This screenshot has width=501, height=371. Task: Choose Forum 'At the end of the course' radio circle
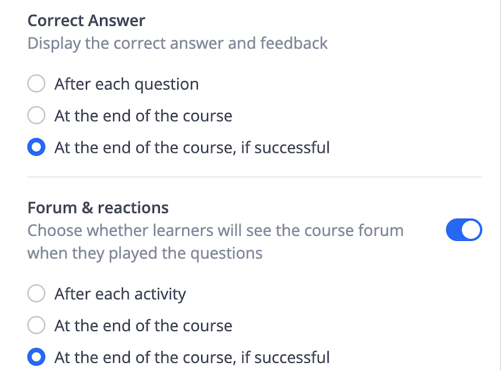pos(37,325)
